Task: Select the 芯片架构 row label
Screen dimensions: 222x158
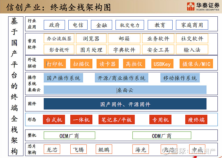Action: (32, 149)
